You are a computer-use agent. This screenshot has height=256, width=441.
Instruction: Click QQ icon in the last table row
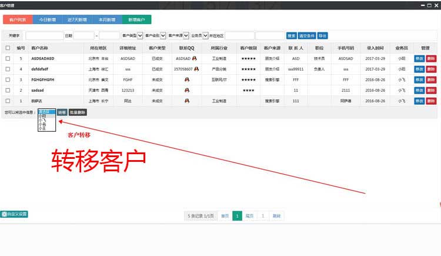point(186,101)
